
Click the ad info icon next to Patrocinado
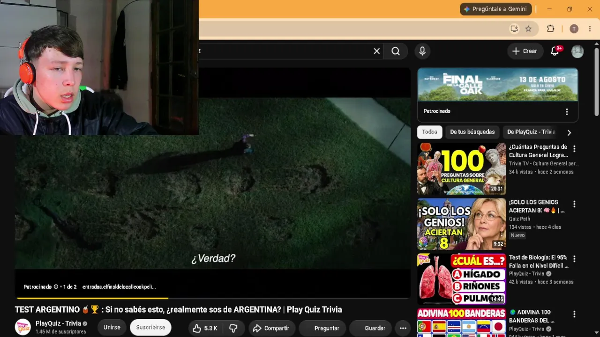click(56, 287)
